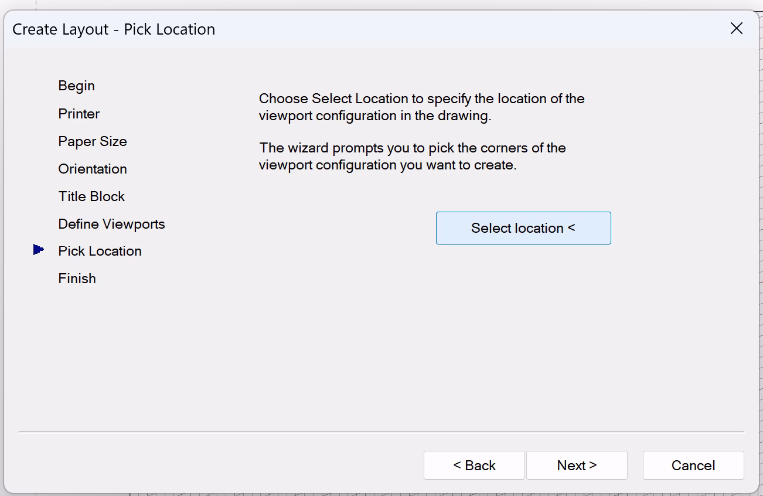This screenshot has height=496, width=763.
Task: Select the Title Block step
Action: 91,196
